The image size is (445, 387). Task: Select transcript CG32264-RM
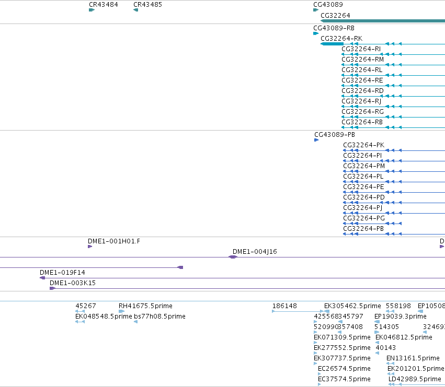tap(393, 65)
